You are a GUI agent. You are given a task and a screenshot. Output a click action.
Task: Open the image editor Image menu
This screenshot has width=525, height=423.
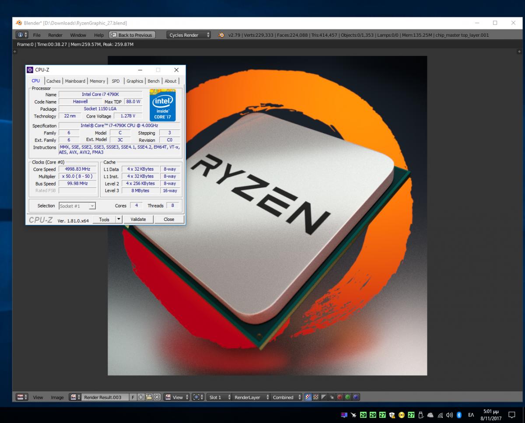(x=57, y=397)
